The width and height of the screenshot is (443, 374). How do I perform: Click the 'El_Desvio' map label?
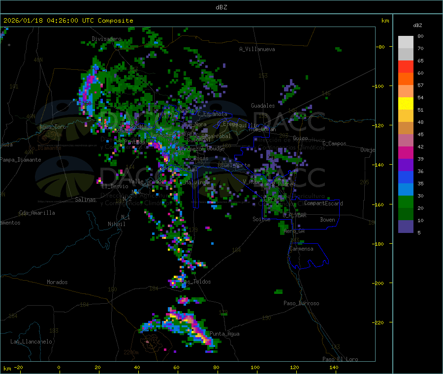coord(115,186)
